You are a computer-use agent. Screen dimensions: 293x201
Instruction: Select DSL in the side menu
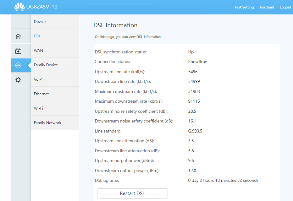[x=37, y=36]
